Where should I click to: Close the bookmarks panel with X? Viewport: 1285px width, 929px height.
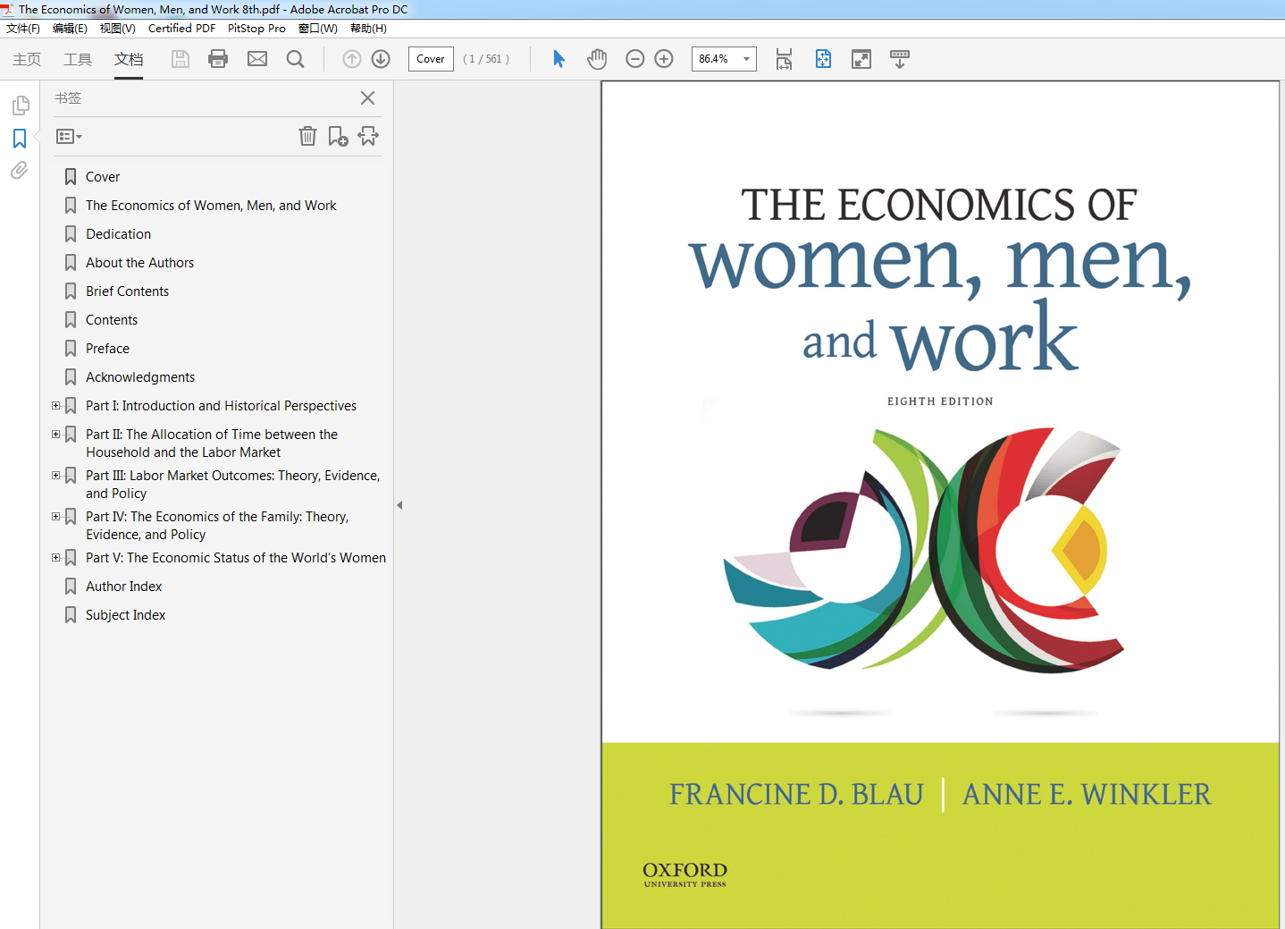[x=367, y=98]
